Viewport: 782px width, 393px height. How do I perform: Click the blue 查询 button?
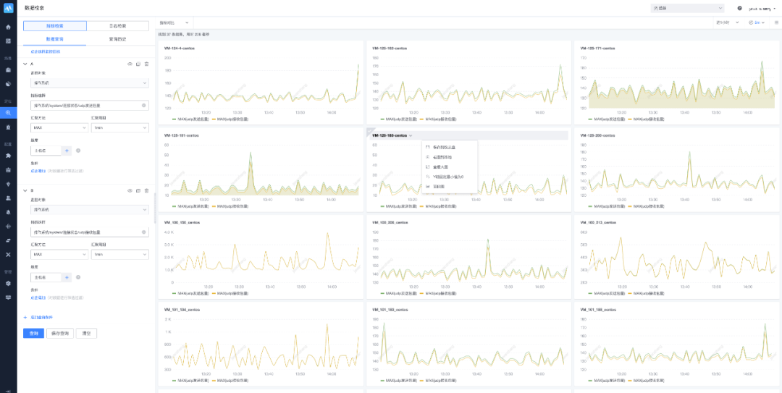pyautogui.click(x=33, y=333)
